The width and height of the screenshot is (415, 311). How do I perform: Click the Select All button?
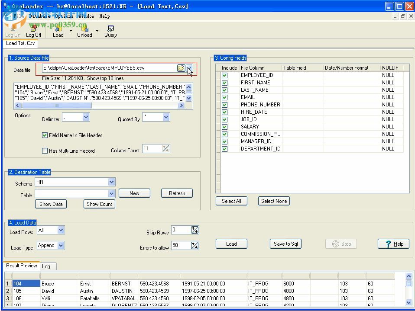[231, 201]
